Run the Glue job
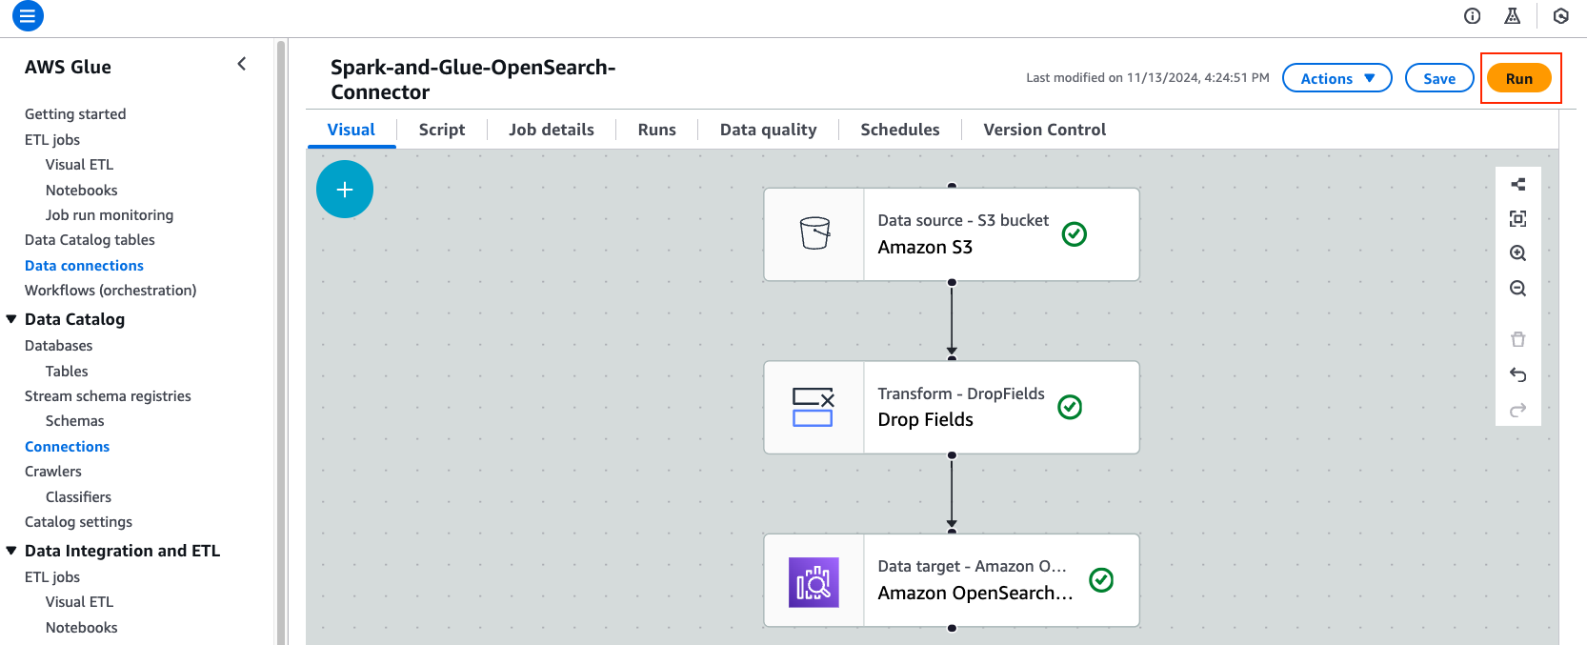This screenshot has height=645, width=1587. tap(1519, 78)
